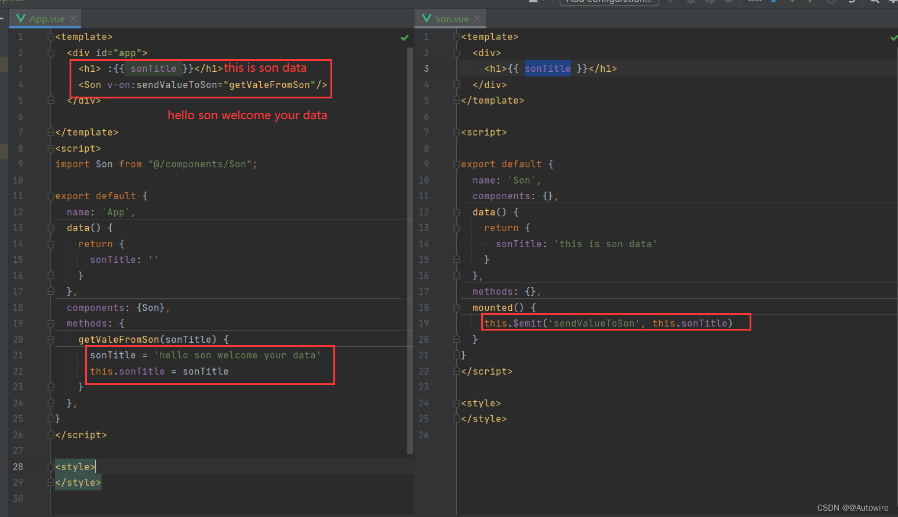Click "name: `App`," in App.vue

[x=101, y=212]
